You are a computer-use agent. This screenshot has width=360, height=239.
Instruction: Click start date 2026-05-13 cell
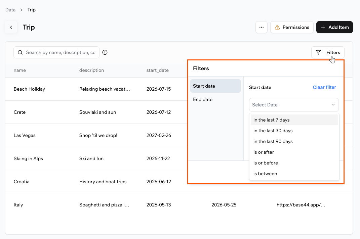[x=159, y=205]
